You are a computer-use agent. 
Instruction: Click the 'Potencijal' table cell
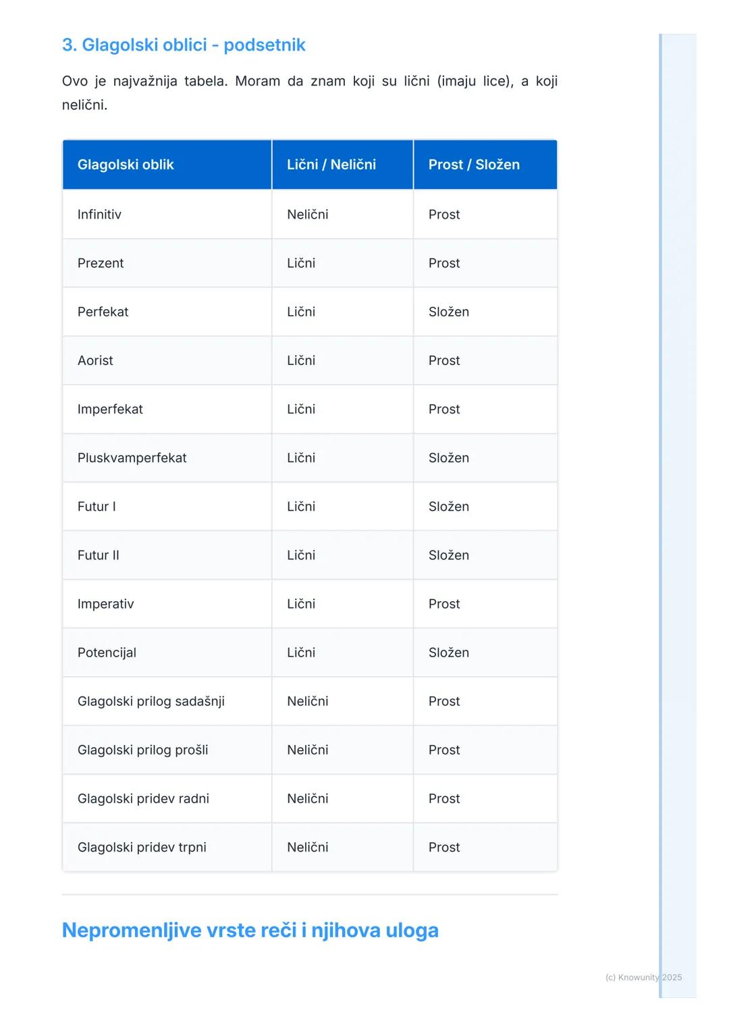point(107,652)
